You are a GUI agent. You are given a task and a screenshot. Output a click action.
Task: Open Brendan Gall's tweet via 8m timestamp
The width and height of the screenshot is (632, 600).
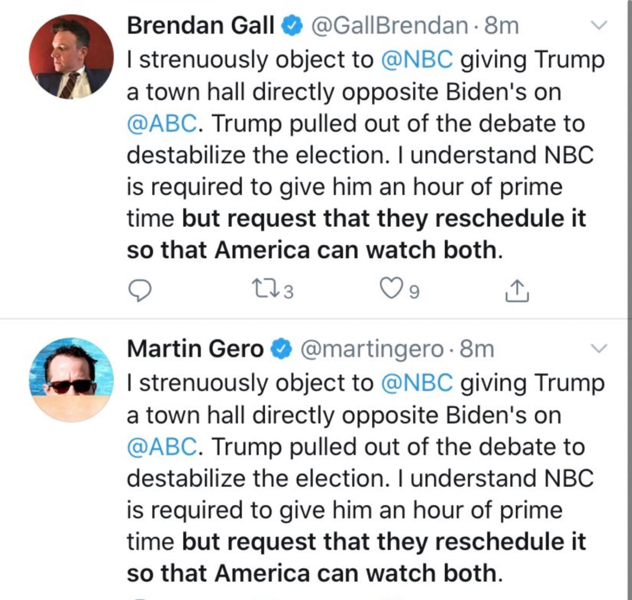pyautogui.click(x=501, y=25)
